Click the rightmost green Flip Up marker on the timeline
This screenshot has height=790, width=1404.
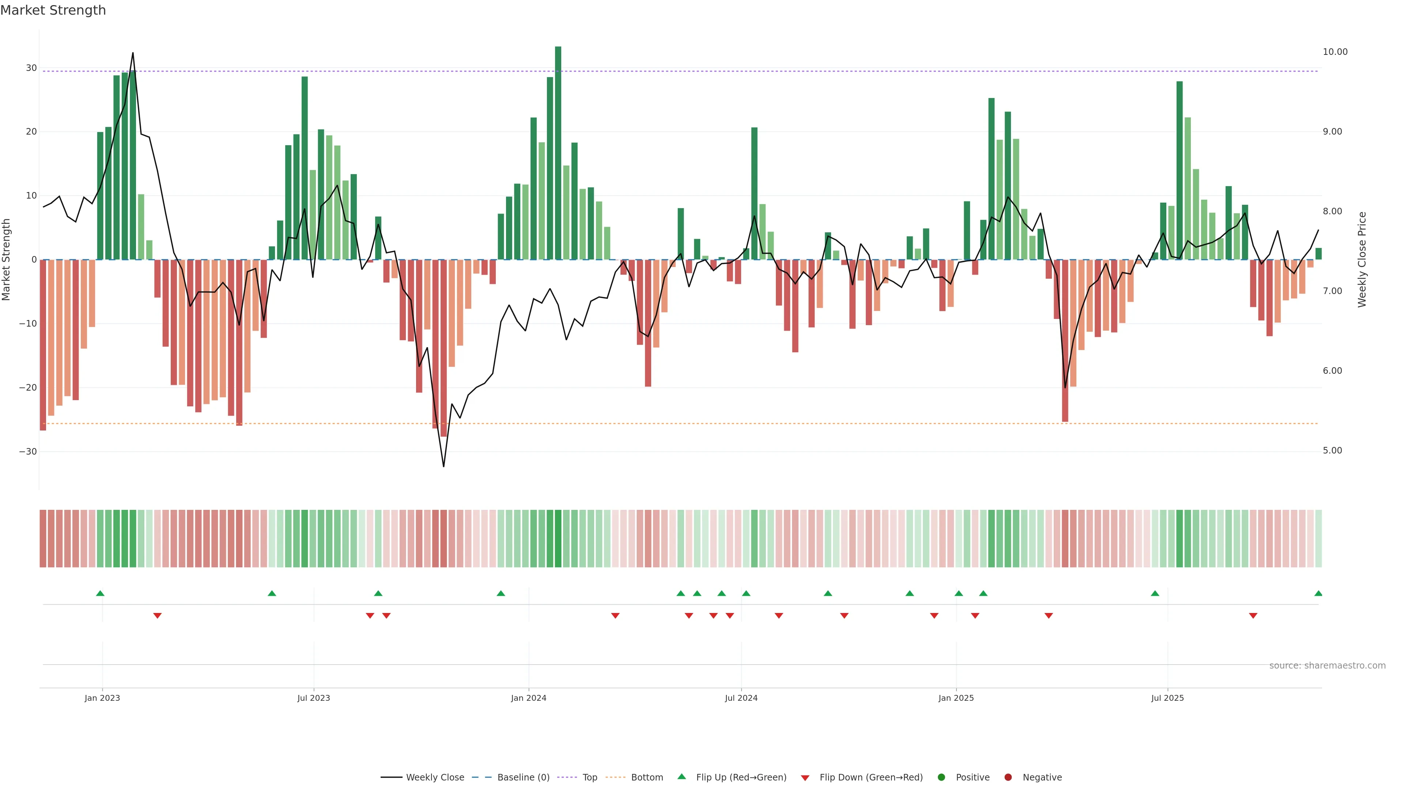coord(1318,593)
